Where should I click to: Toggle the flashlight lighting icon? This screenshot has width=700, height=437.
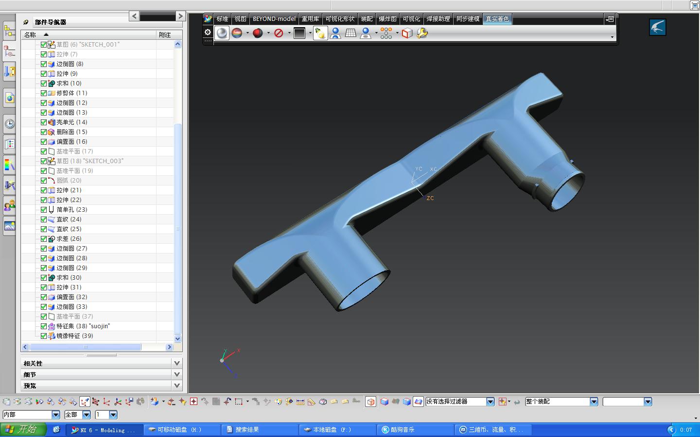click(x=320, y=33)
